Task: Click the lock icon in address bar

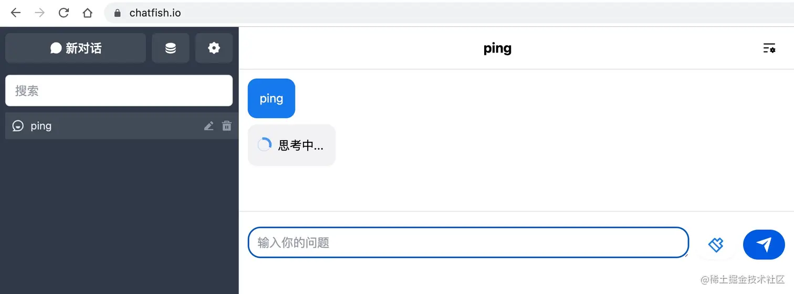Action: 118,13
